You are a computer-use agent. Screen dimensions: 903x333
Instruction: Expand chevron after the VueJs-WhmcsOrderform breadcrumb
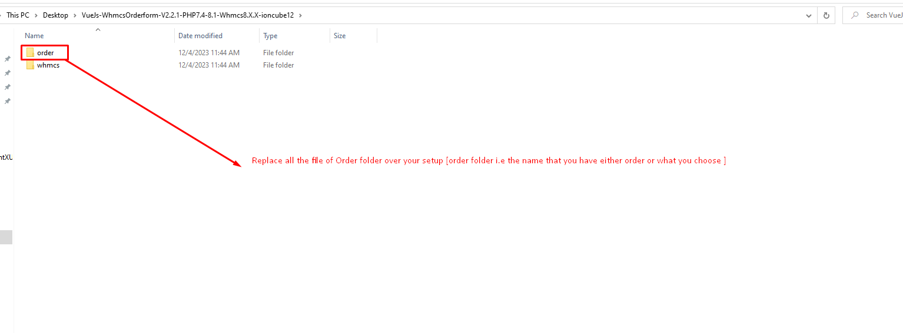pyautogui.click(x=300, y=15)
